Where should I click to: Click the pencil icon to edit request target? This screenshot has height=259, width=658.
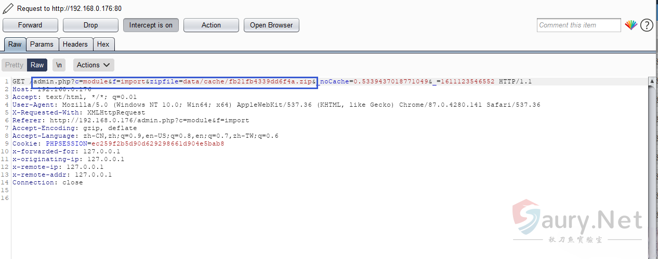[x=8, y=8]
